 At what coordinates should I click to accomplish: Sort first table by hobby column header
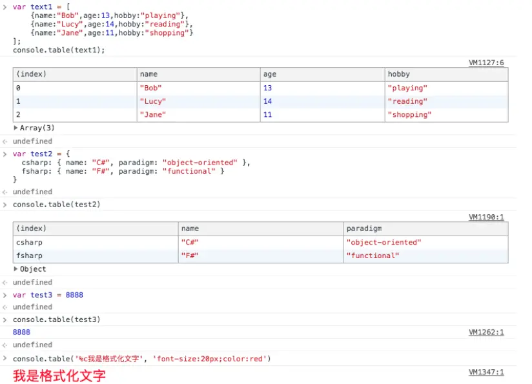tap(447, 74)
